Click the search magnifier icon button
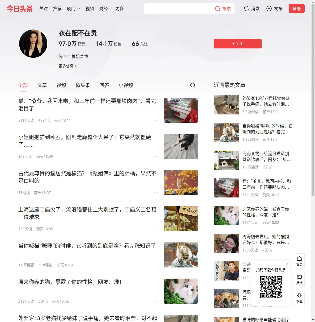 (x=223, y=9)
